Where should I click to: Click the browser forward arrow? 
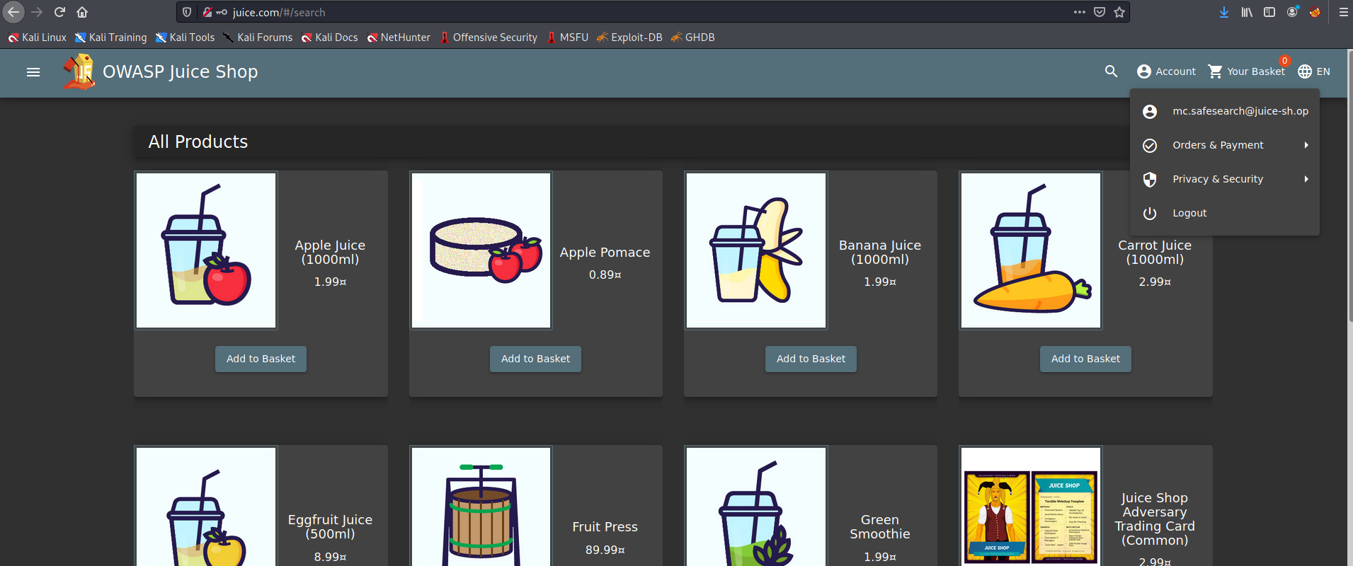point(37,12)
